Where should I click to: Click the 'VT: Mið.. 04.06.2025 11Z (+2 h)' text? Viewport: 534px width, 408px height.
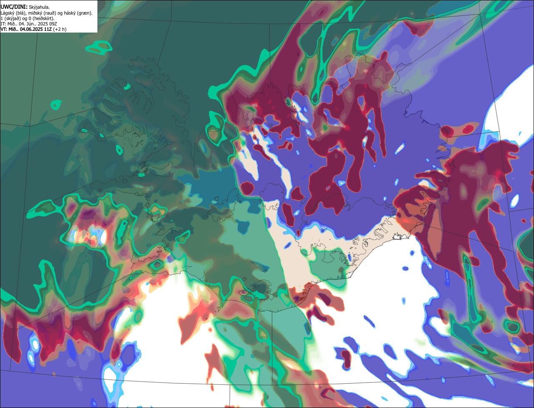[33, 29]
